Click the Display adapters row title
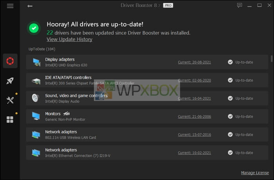274x180 pixels. pyautogui.click(x=60, y=59)
